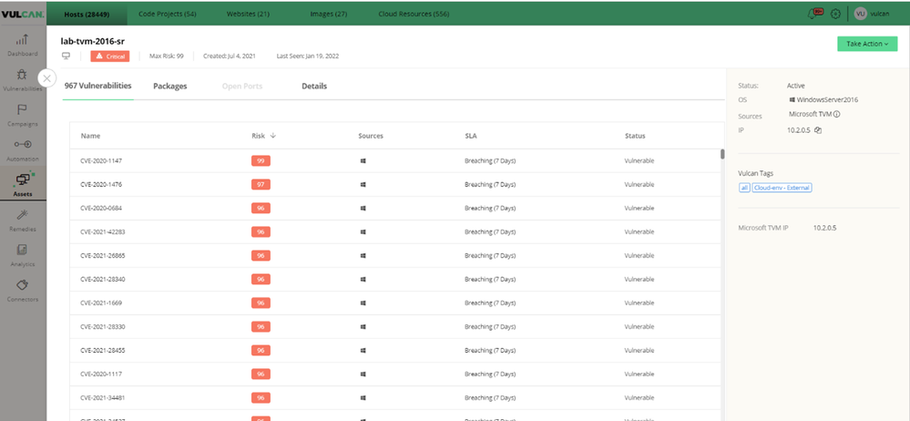Viewport: 910px width, 421px height.
Task: Open the Automation sidebar icon
Action: click(23, 145)
